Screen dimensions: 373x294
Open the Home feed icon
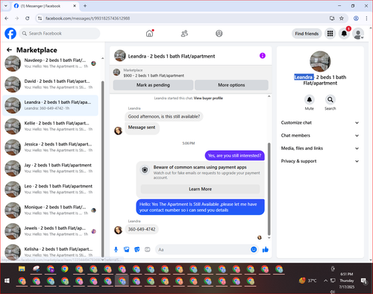click(x=149, y=34)
